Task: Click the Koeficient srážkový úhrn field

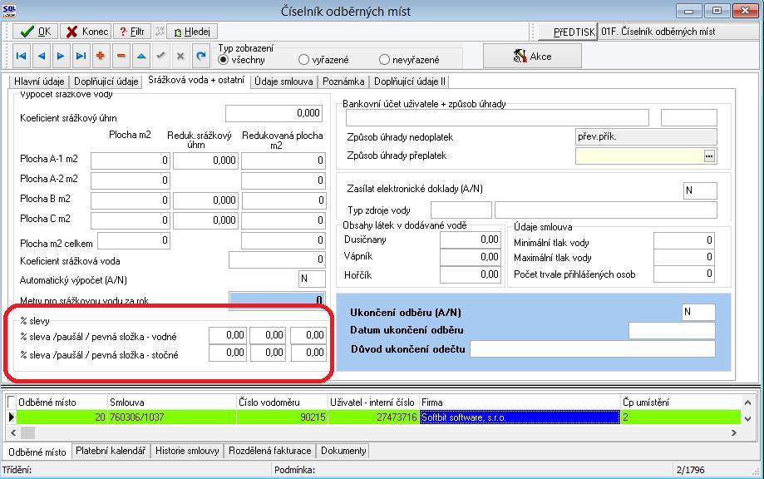Action: [274, 113]
